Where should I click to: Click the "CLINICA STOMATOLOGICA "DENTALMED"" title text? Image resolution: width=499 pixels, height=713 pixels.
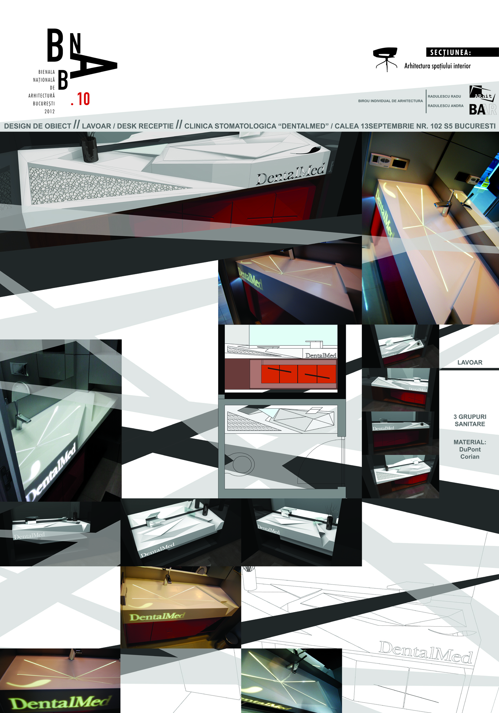(x=257, y=126)
